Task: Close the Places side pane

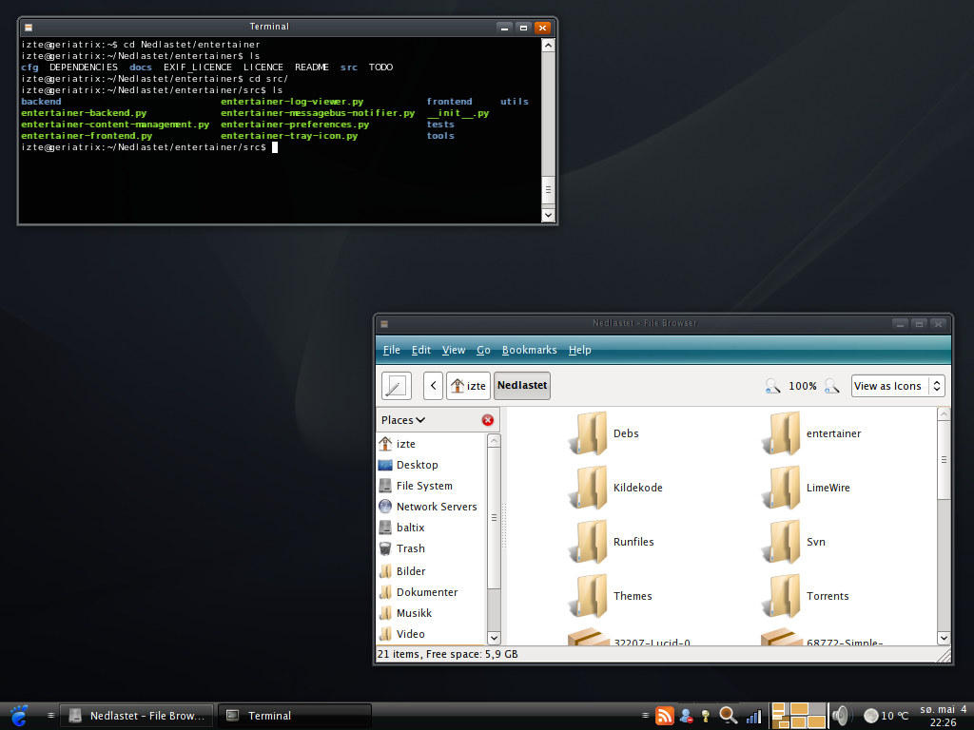Action: [488, 420]
